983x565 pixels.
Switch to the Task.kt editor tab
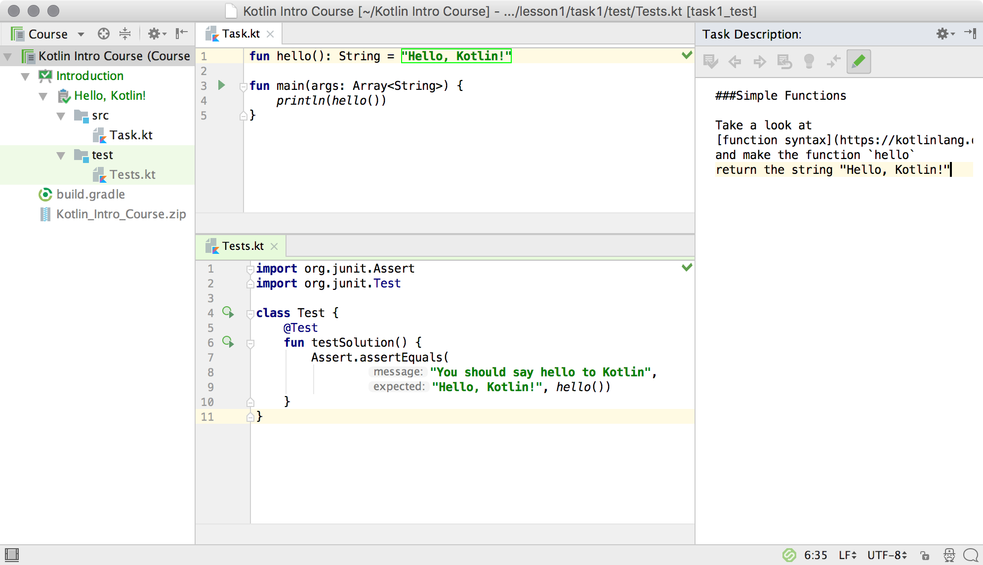click(x=241, y=34)
